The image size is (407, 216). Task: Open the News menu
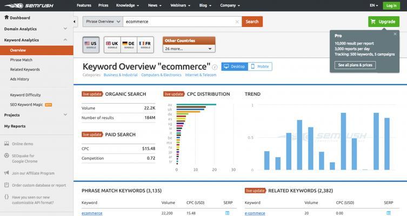click(155, 5)
